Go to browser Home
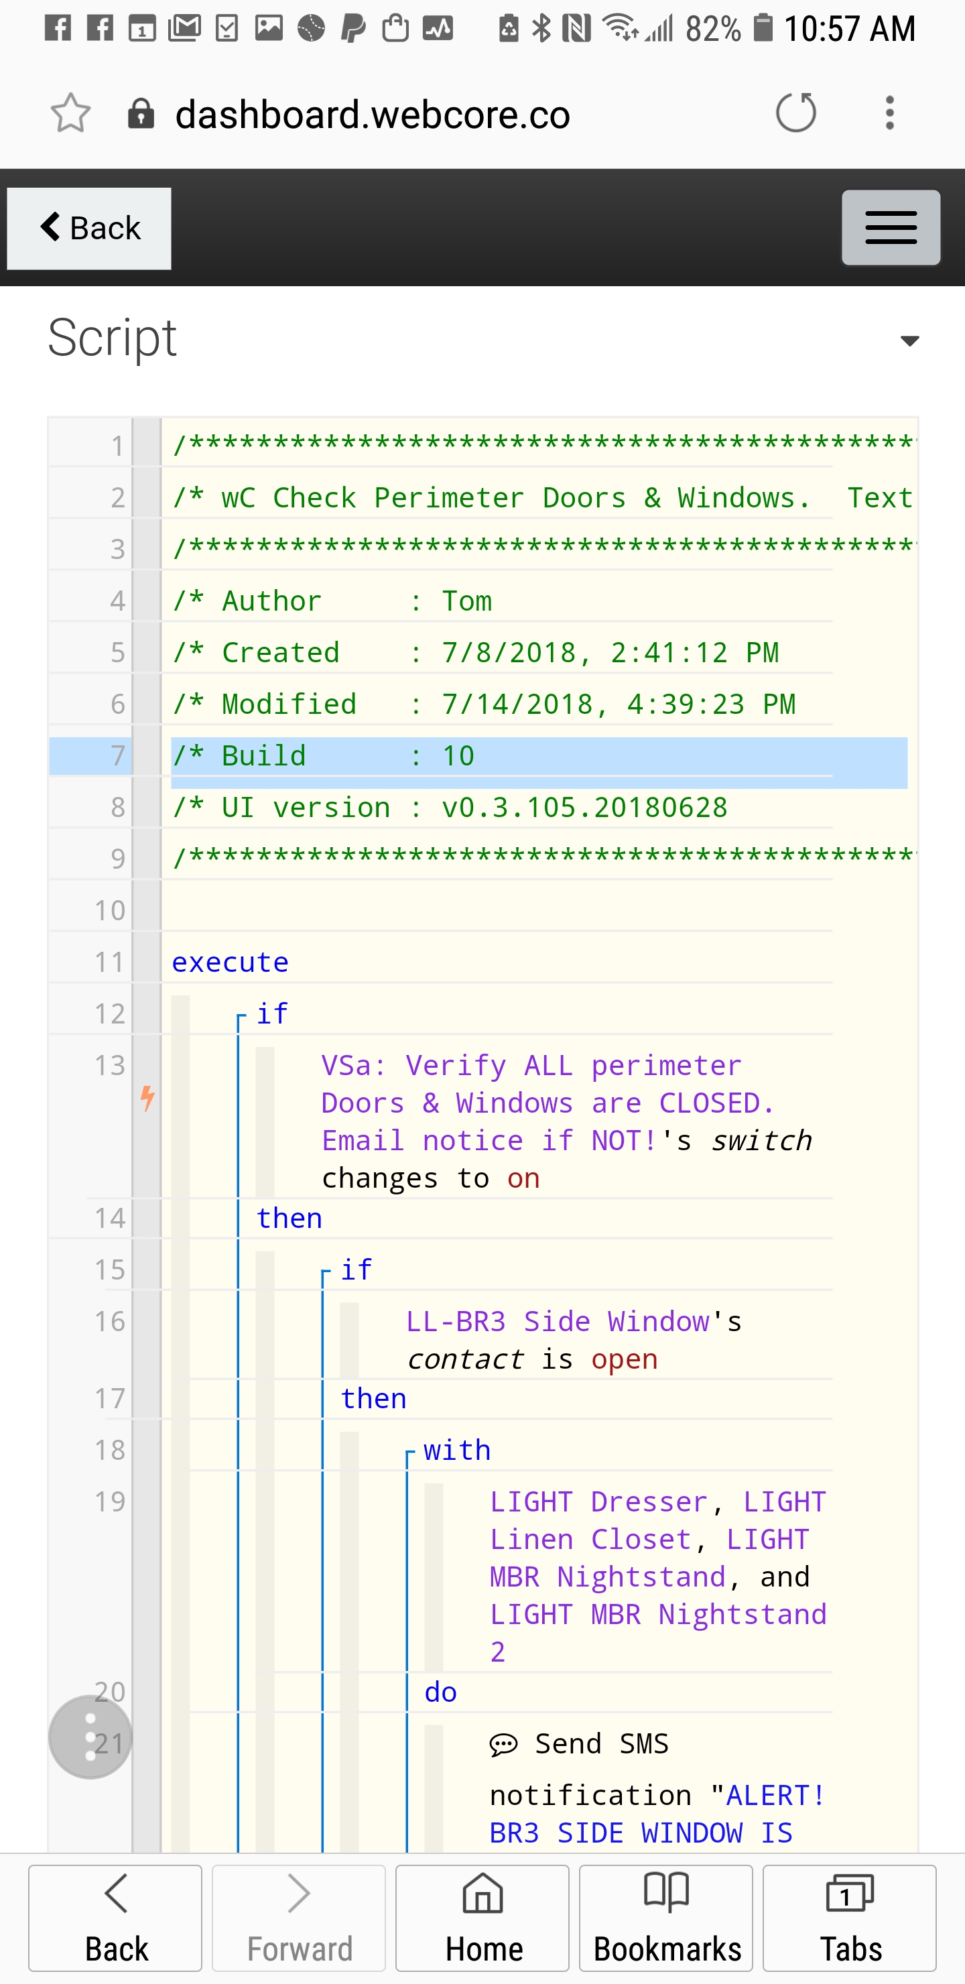Screen dimensions: 965x1984 tap(483, 1917)
